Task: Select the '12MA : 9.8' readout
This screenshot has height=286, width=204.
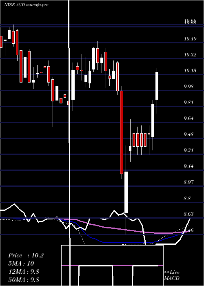Action: (x=24, y=272)
